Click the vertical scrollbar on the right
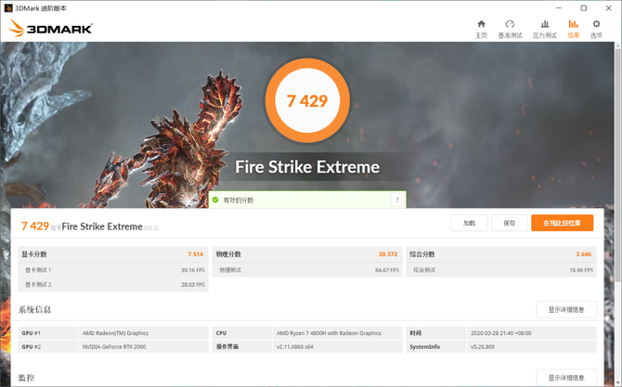Screen dimensions: 622x387 [617, 186]
